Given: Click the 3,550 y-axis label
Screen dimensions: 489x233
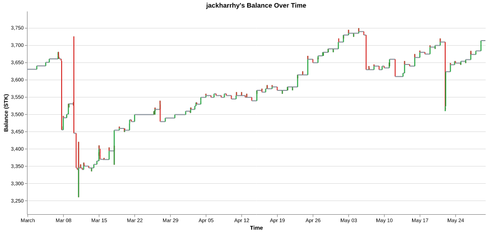Looking at the screenshot, I should click(17, 97).
